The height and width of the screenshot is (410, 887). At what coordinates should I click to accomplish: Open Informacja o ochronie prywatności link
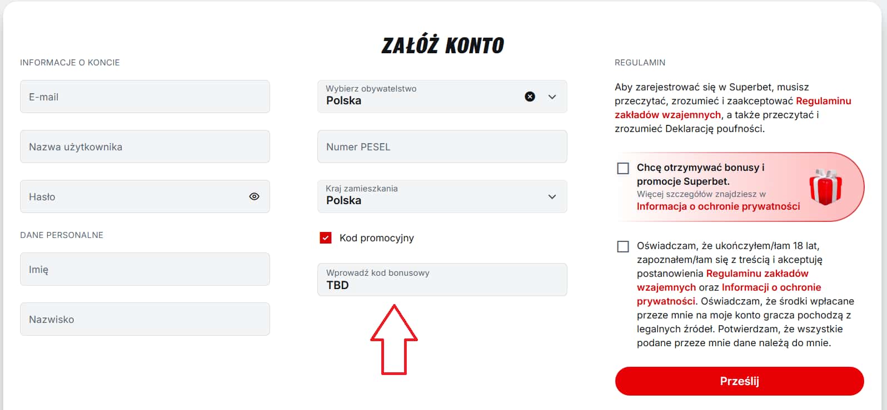click(719, 206)
